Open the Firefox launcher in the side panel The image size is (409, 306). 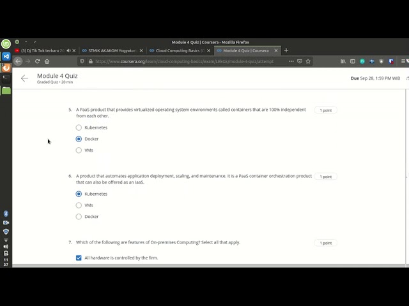[6, 68]
